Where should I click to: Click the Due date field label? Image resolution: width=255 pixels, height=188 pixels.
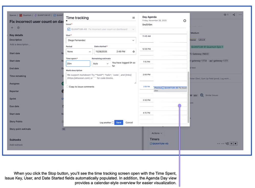14,106
